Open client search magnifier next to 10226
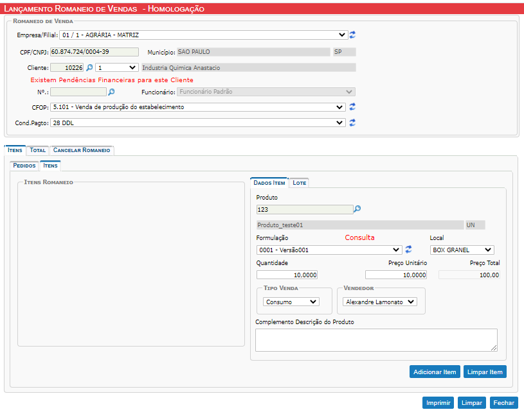The height and width of the screenshot is (412, 524). pos(89,68)
